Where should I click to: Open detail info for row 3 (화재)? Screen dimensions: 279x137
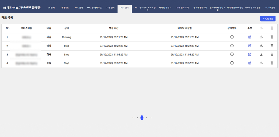pyautogui.click(x=232, y=54)
